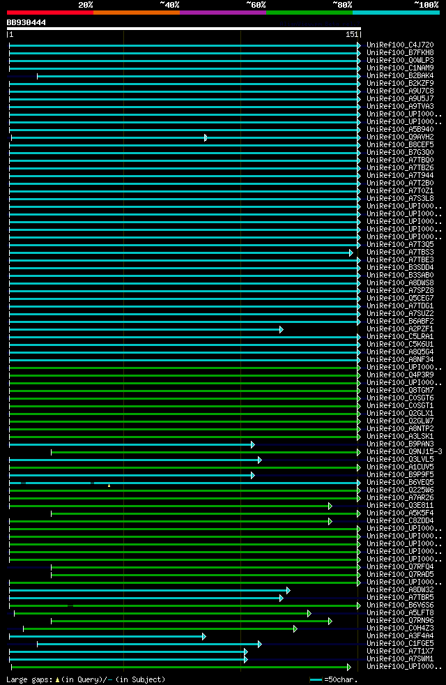446x685 pixels.
Task: Select hit label UniRef100_A8NTP2
Action: coord(400,428)
